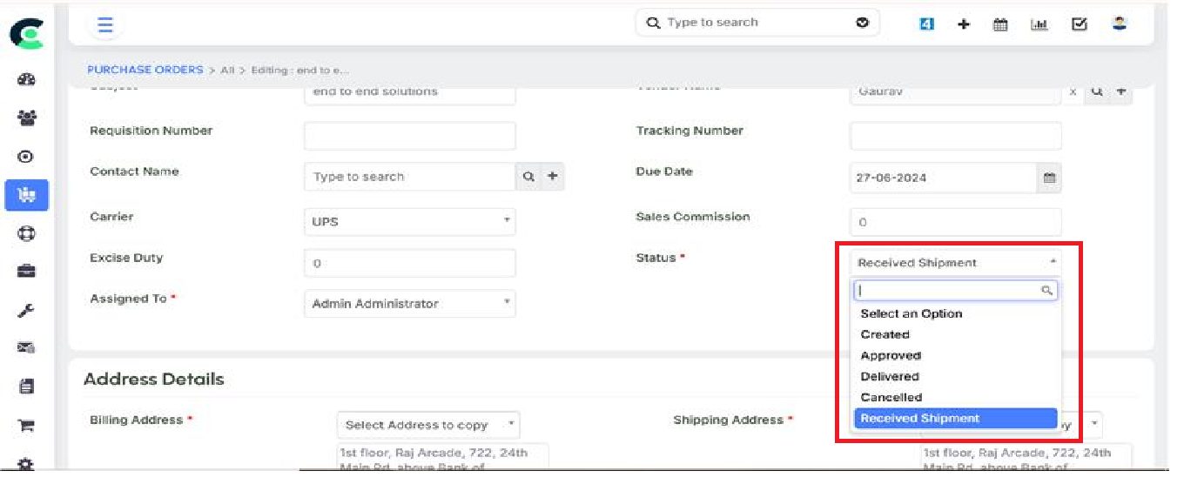Click the user profile avatar
The image size is (1184, 491).
(x=1120, y=24)
